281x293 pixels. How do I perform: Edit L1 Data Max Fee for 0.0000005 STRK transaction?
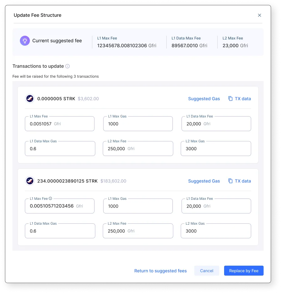(x=216, y=124)
